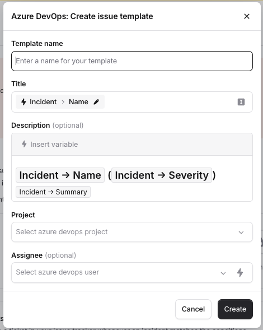The height and width of the screenshot is (330, 263).
Task: Select the Incident → Severity variable tag
Action: coord(162,175)
